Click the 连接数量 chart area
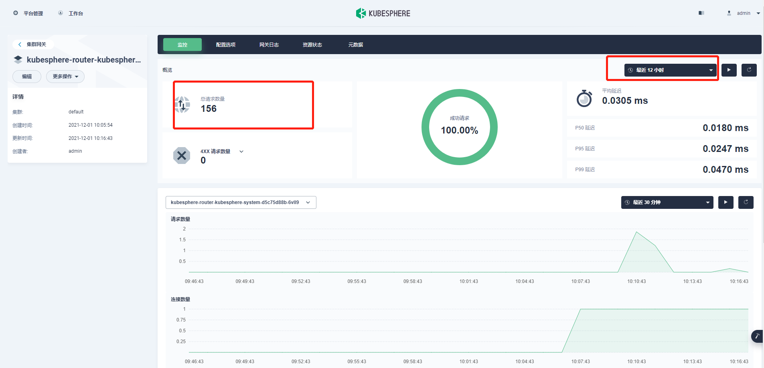Viewport: 764px width, 368px height. [468, 331]
